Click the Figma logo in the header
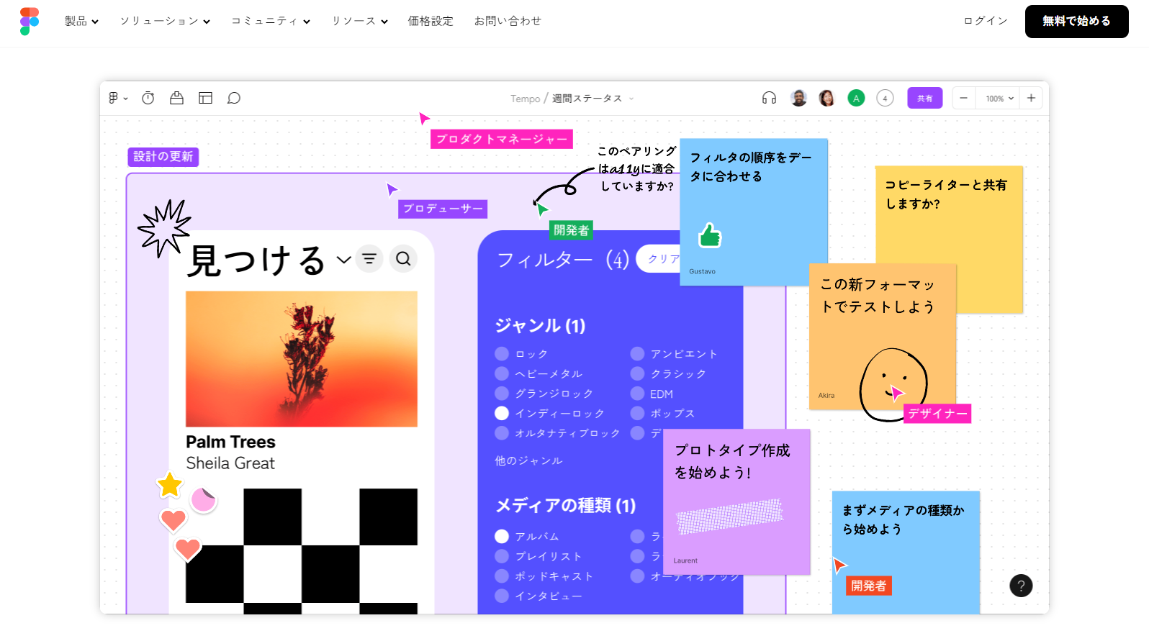The height and width of the screenshot is (636, 1149). pyautogui.click(x=30, y=22)
